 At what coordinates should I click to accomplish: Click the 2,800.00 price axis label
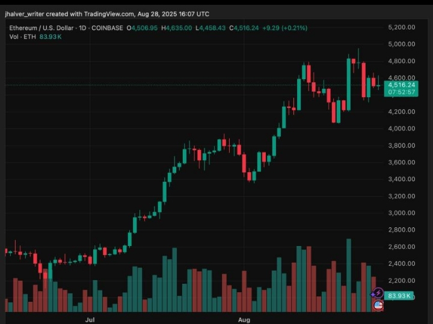(402, 230)
